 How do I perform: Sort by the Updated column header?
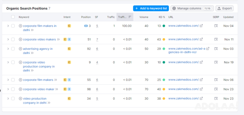point(228,17)
